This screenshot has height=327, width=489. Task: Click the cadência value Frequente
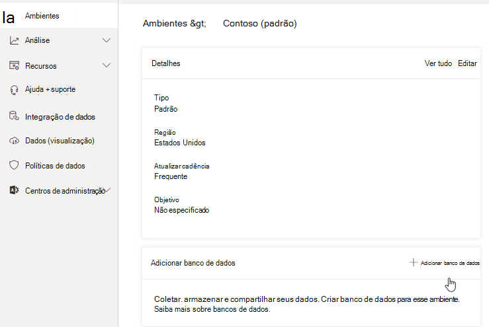click(x=171, y=176)
